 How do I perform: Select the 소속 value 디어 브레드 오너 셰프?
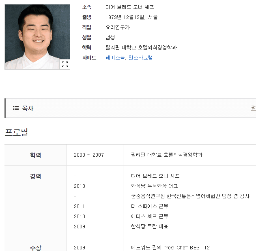pos(130,7)
